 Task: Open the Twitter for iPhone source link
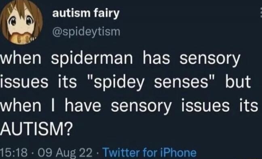point(150,153)
